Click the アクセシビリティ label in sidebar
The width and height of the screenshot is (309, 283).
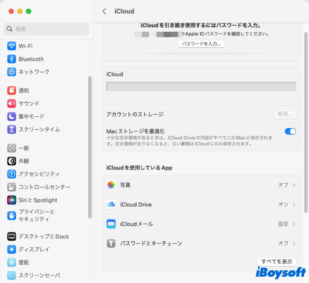pos(39,174)
